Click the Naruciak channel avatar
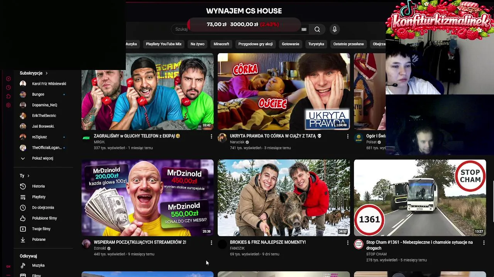 (x=222, y=138)
